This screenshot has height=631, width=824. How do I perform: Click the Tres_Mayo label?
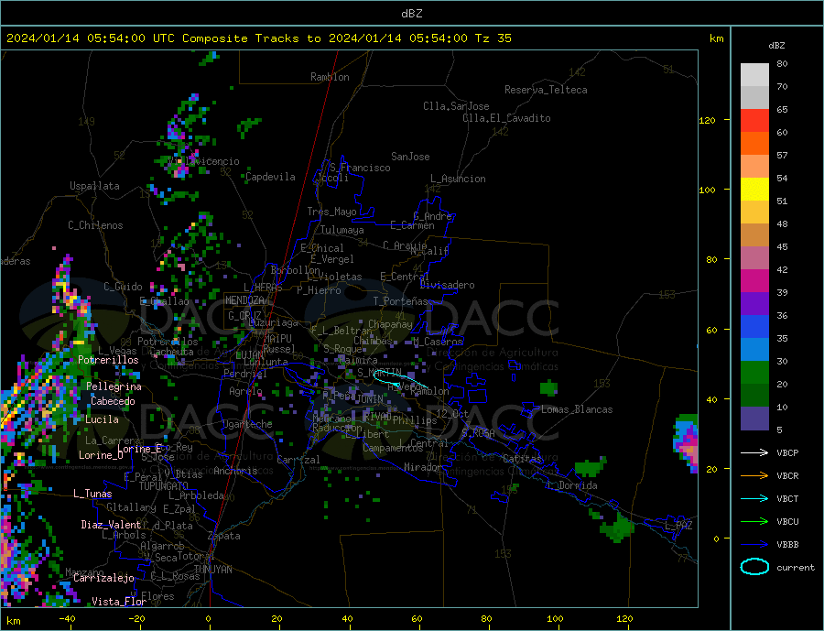(331, 212)
